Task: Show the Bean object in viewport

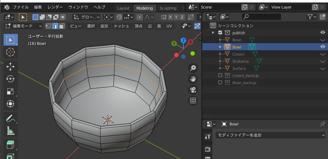Action: click(323, 40)
